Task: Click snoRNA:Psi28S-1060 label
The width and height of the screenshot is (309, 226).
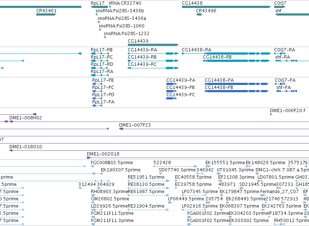Action: click(122, 26)
